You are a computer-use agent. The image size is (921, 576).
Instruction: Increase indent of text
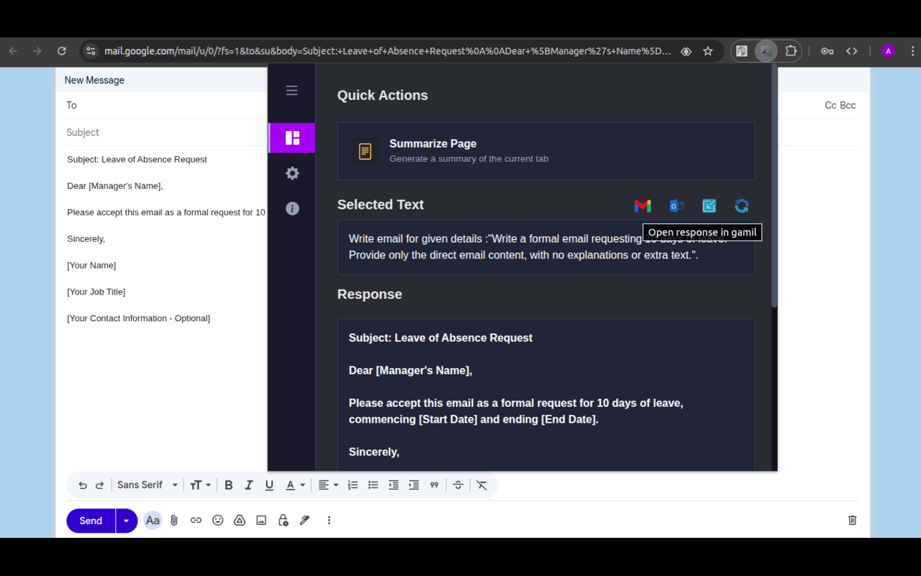click(414, 485)
